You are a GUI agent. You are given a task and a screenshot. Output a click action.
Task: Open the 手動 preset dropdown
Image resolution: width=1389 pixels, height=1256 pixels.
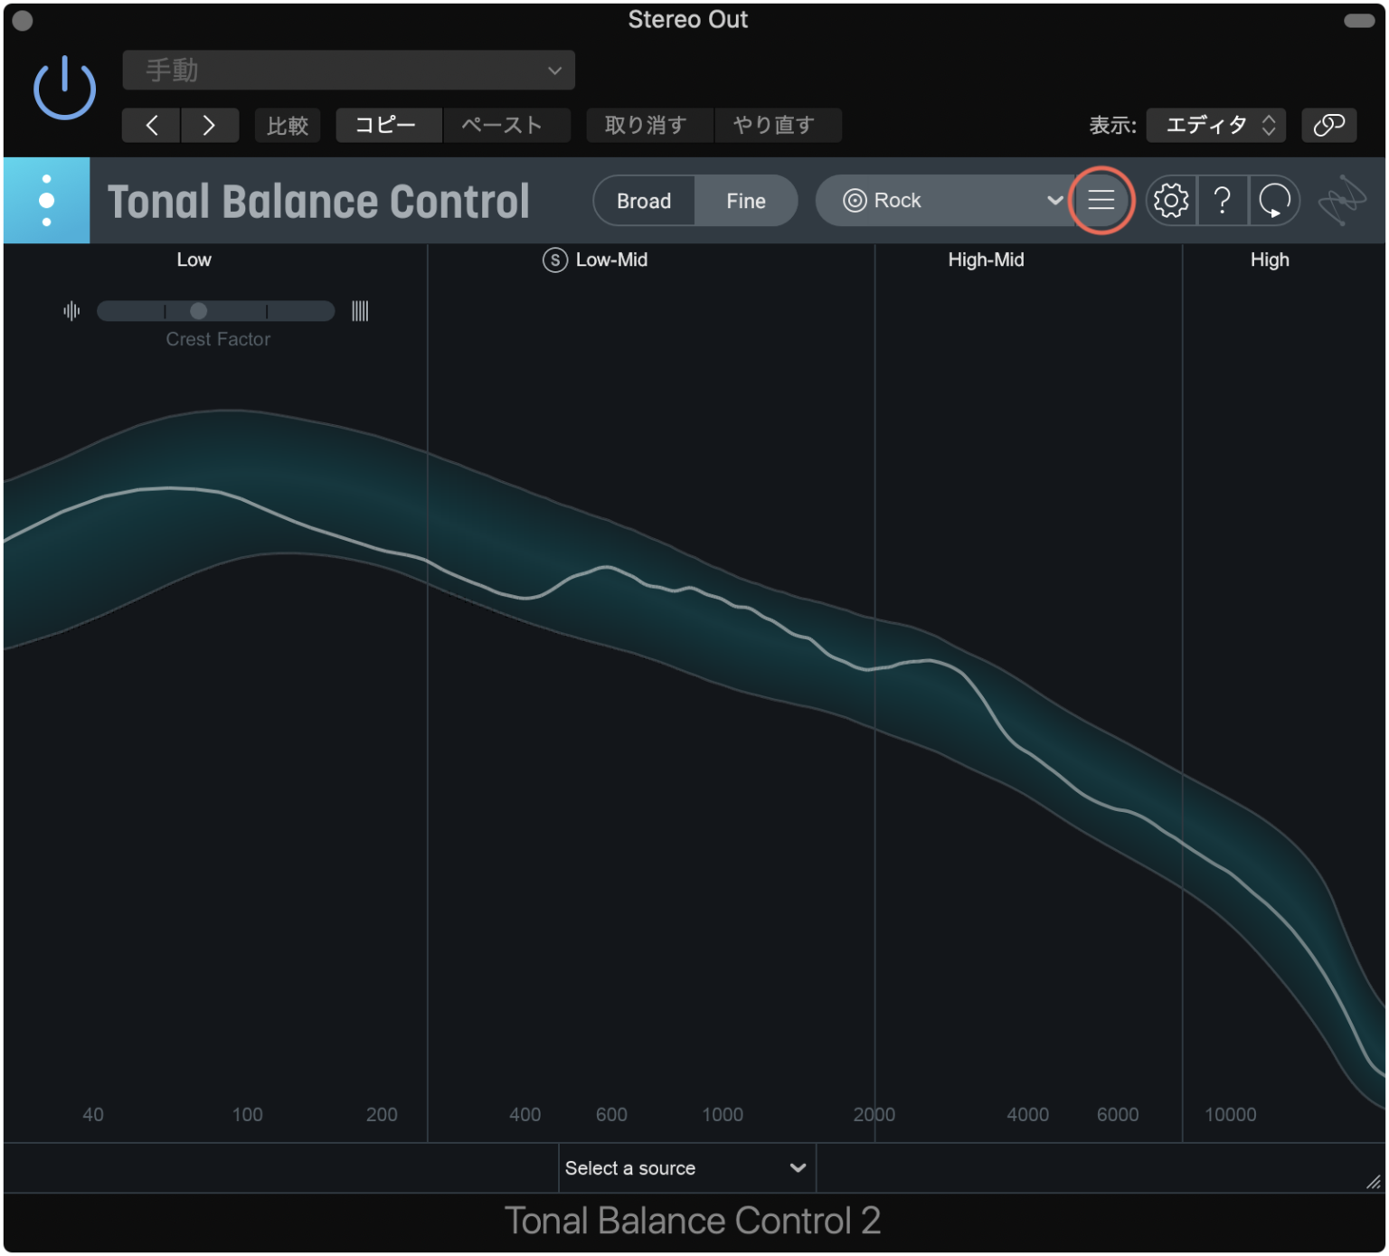348,70
